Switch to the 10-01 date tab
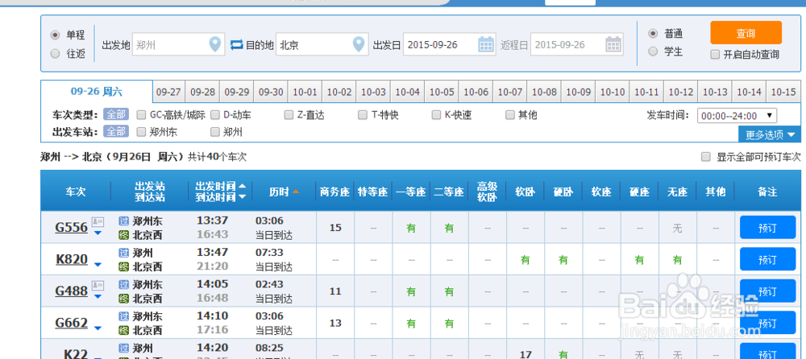 [x=305, y=93]
